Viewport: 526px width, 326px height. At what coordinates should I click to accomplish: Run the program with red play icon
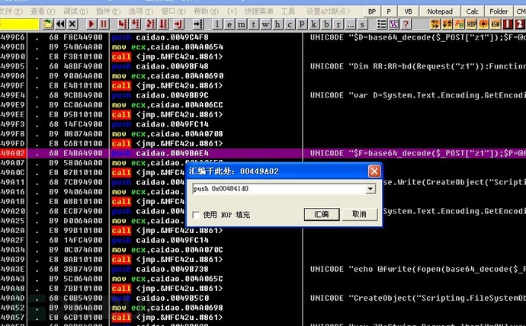[91, 24]
